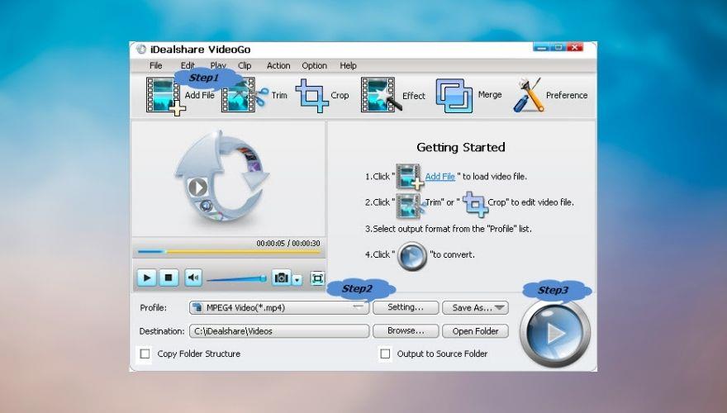Check Output to Source Folder
Screen dimensions: 727x413
pyautogui.click(x=385, y=354)
